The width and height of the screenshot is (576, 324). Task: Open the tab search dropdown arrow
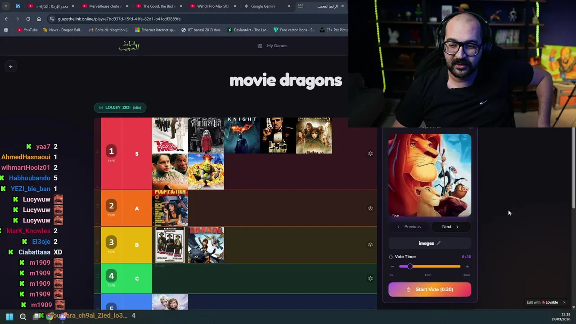pos(6,6)
